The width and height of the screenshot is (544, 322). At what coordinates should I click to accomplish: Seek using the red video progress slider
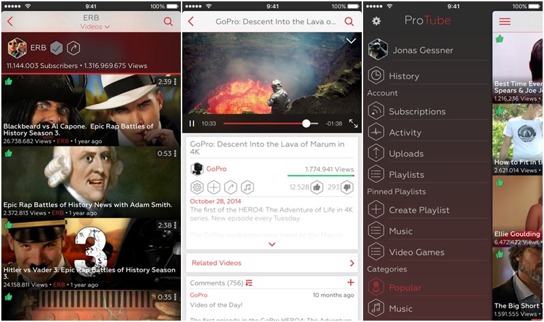[271, 124]
